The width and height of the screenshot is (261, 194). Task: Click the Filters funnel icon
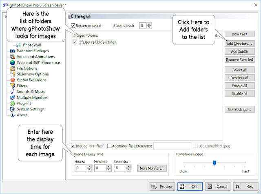point(13,86)
